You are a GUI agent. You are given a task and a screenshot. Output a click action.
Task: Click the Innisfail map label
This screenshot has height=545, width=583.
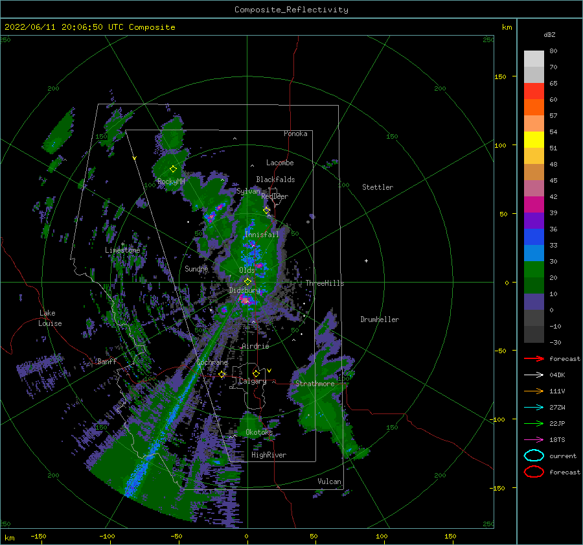(262, 235)
